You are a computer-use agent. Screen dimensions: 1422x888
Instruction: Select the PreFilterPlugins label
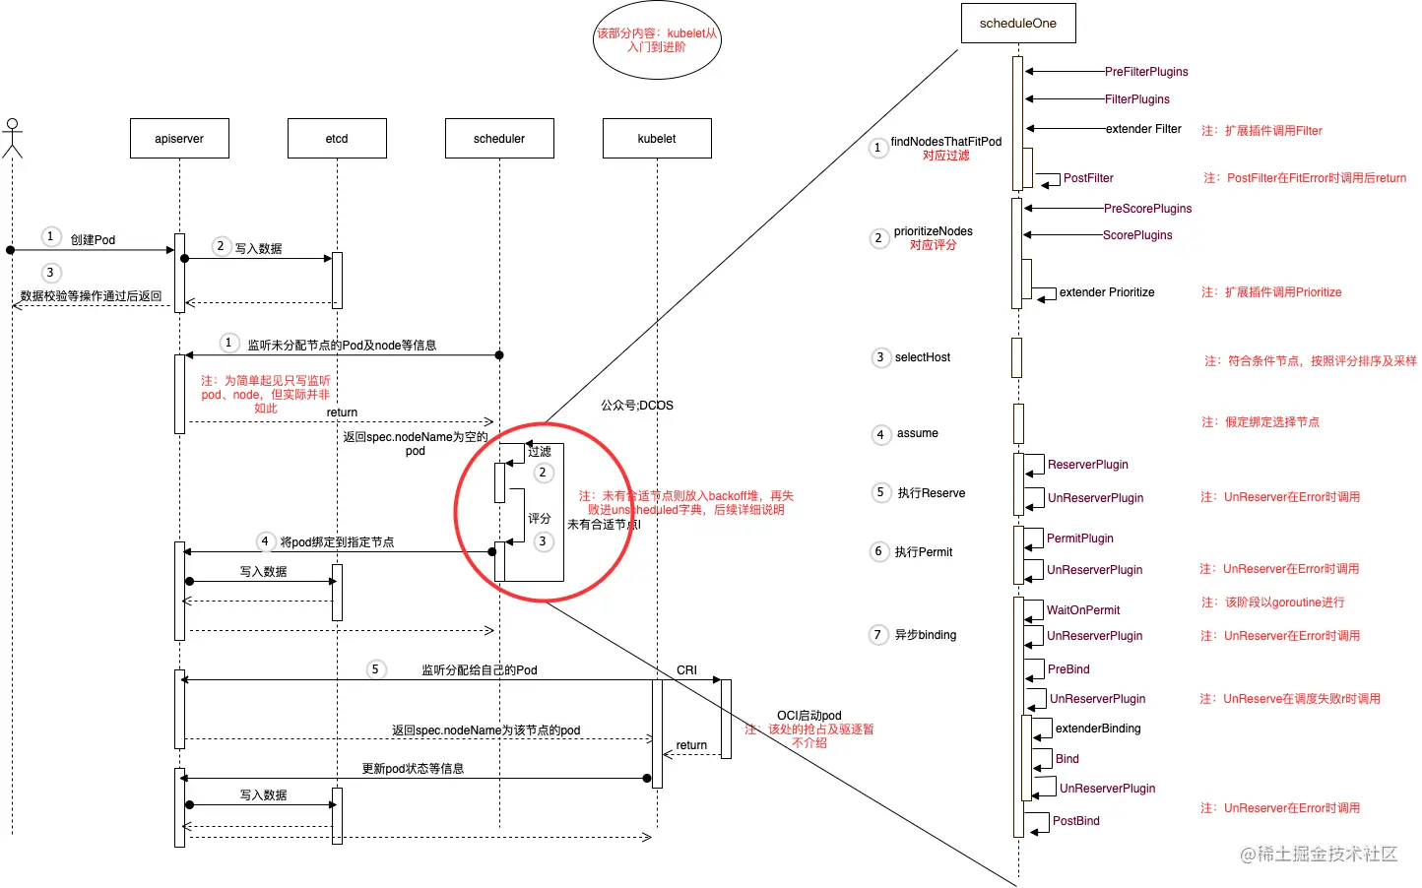pos(1146,72)
